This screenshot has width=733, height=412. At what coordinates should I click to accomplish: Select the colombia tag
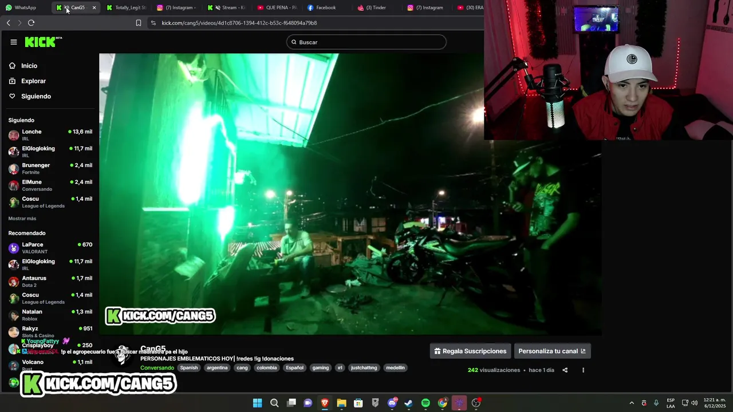tap(267, 368)
